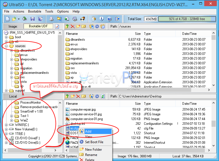
Task: Click the Make CD/DVD Image icon
Action: (x=51, y=19)
